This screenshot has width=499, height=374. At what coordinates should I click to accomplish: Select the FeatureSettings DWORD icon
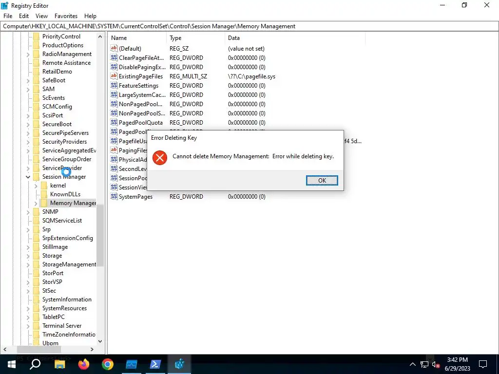point(114,85)
